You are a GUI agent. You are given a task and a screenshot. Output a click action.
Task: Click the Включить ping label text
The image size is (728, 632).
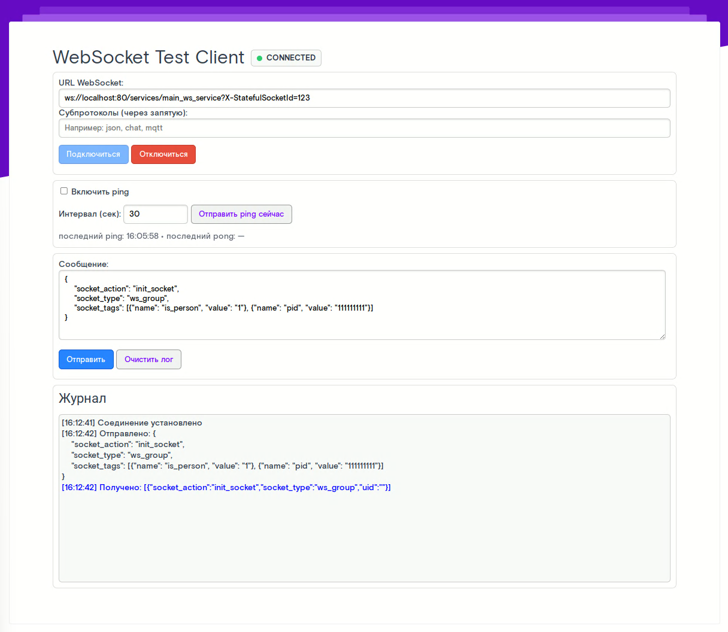click(x=100, y=192)
